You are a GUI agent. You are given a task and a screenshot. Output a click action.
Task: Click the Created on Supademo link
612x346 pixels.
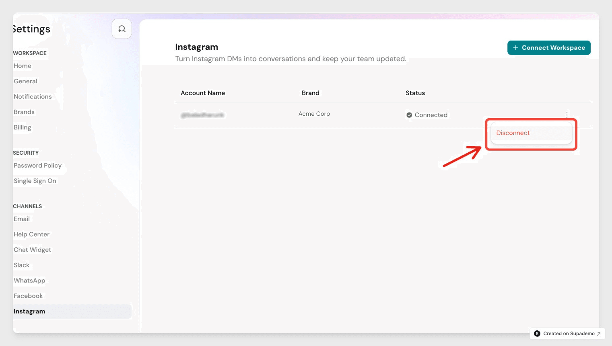point(567,334)
